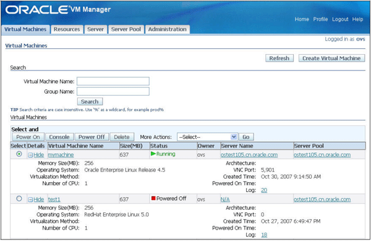This screenshot has width=371, height=242.
Task: Hide details for mymachine
Action: pos(38,155)
